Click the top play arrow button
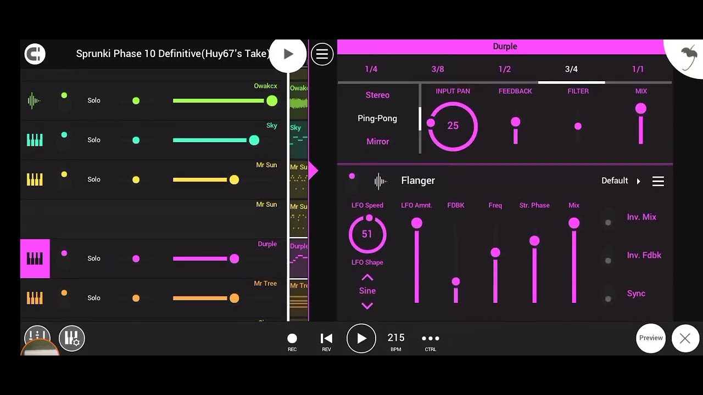Screen dimensions: 703x395 288,54
